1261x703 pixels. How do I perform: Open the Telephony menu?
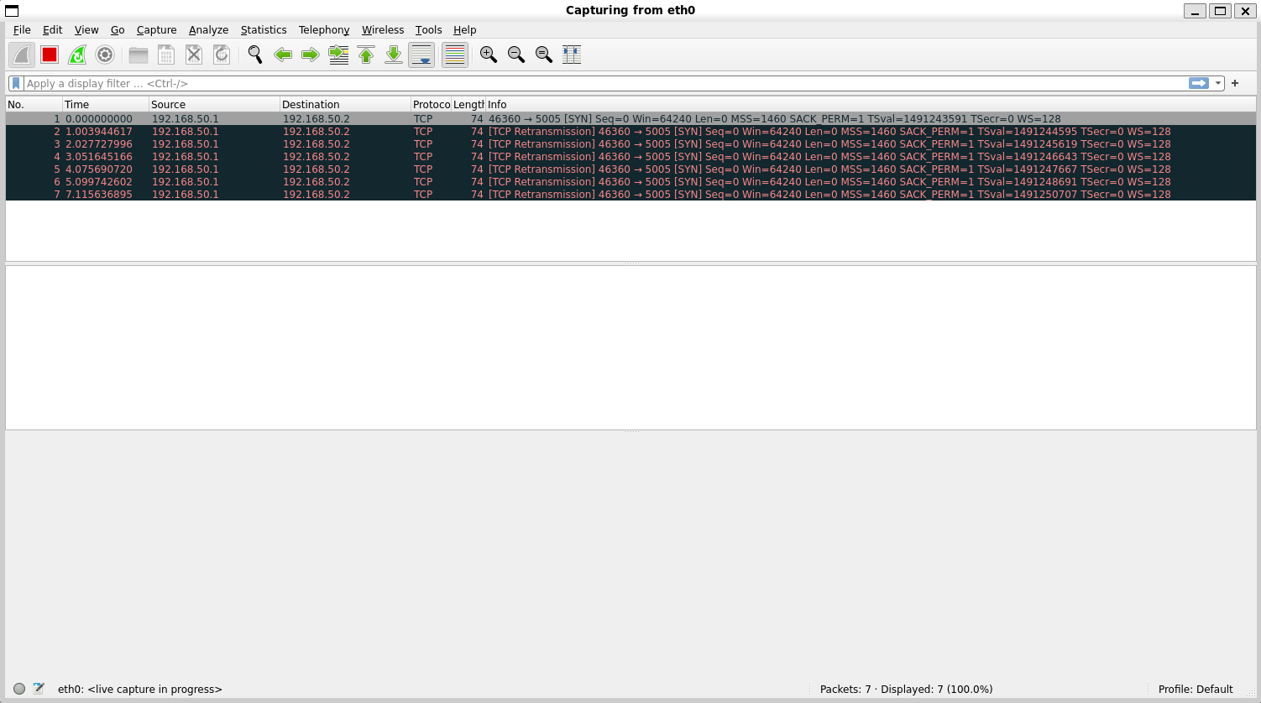324,29
